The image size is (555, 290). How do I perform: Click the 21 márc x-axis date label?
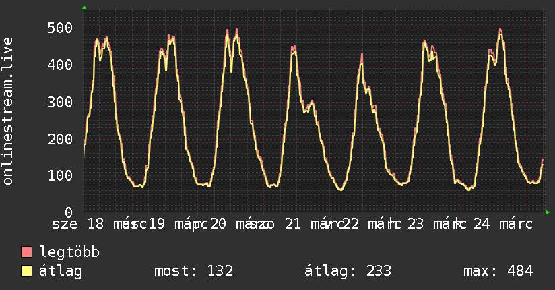pos(315,224)
